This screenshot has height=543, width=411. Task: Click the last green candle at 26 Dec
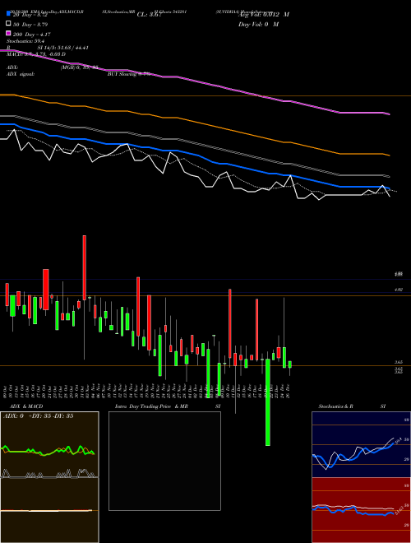click(x=290, y=364)
